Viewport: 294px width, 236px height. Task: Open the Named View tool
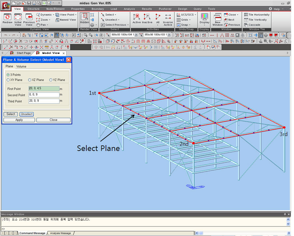(66, 20)
